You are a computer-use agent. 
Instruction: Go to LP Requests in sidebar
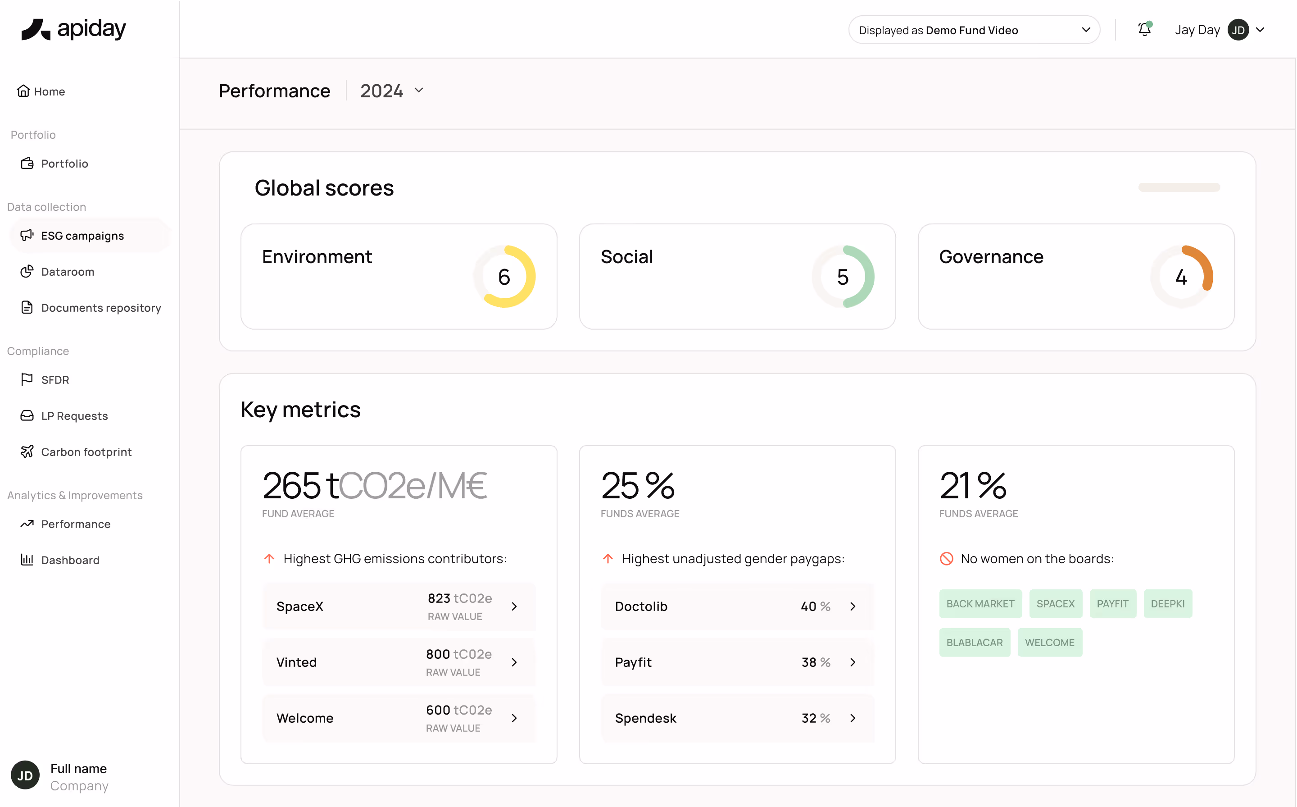click(74, 416)
